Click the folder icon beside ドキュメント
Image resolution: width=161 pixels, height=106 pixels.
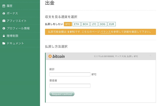[4, 43]
